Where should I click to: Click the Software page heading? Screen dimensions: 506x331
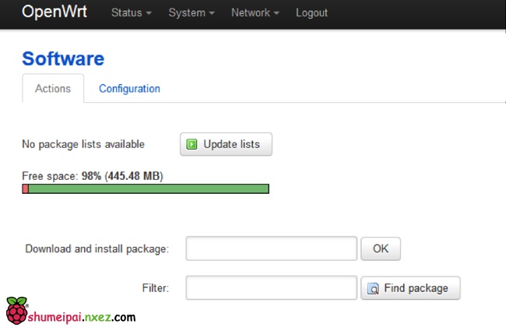click(x=63, y=58)
